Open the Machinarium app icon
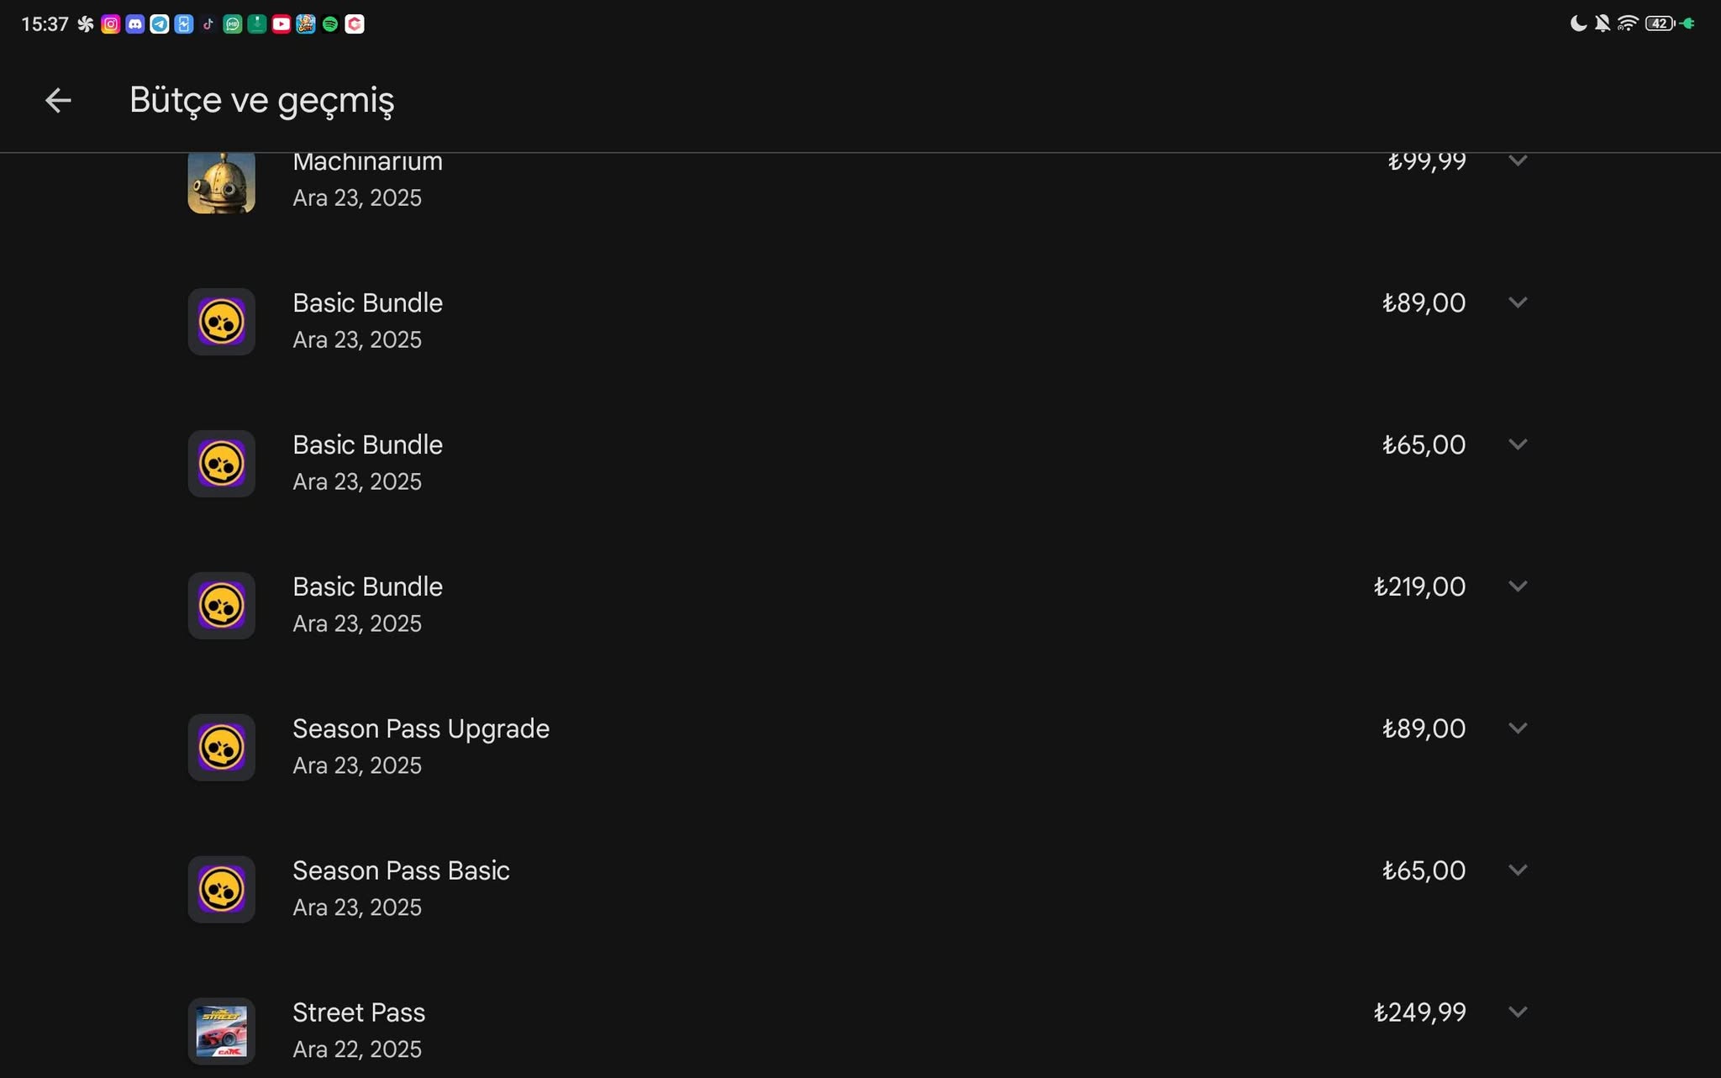This screenshot has height=1078, width=1721. (x=221, y=183)
